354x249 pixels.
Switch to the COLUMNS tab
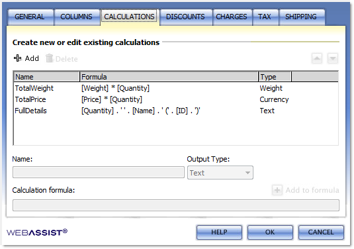(x=76, y=17)
